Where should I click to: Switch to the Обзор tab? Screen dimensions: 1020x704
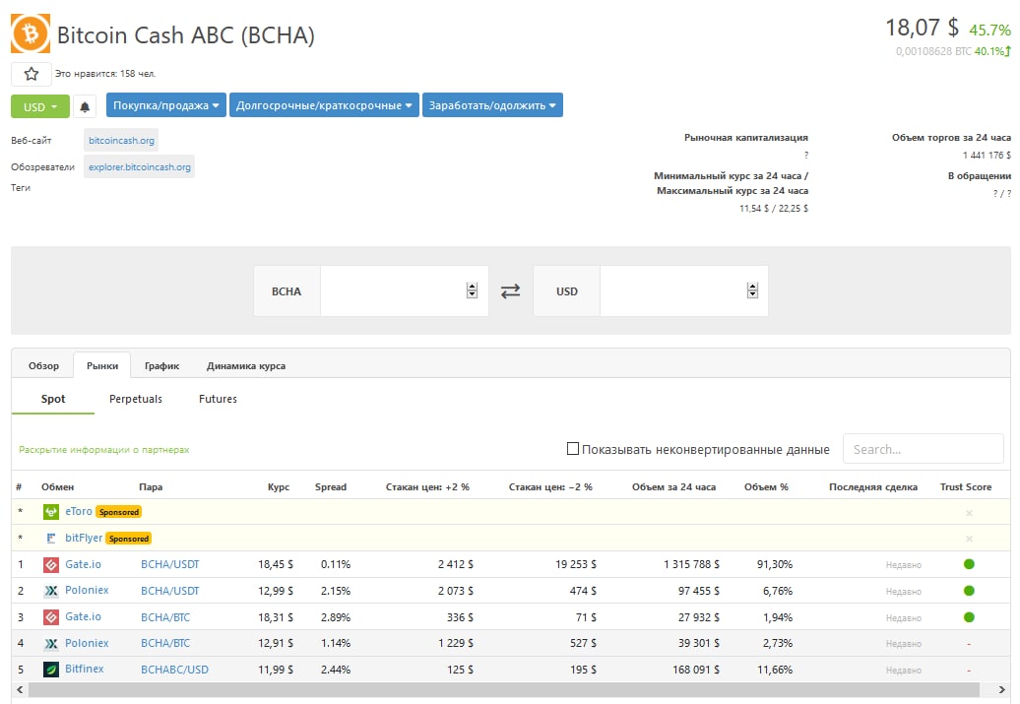pyautogui.click(x=43, y=365)
